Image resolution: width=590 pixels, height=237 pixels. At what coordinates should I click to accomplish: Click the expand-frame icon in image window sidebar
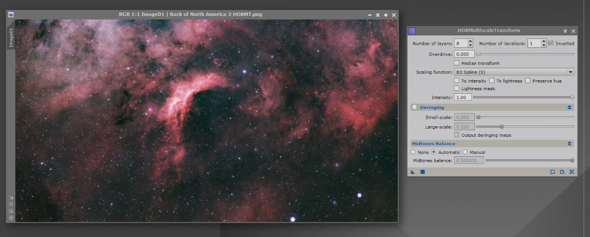pos(11,204)
